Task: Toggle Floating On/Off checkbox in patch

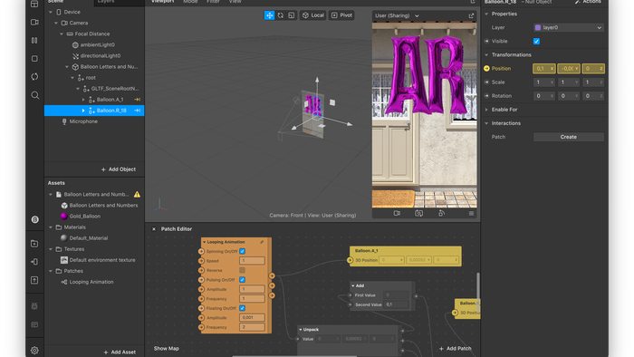Action: point(243,308)
